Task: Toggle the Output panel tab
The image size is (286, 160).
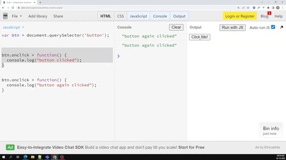Action: click(x=179, y=16)
